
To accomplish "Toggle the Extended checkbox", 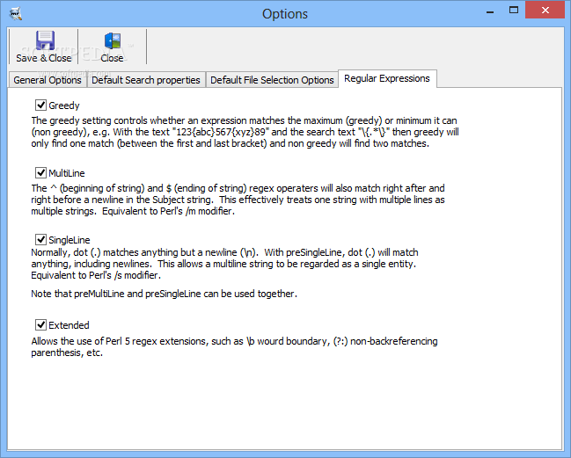I will [x=40, y=324].
